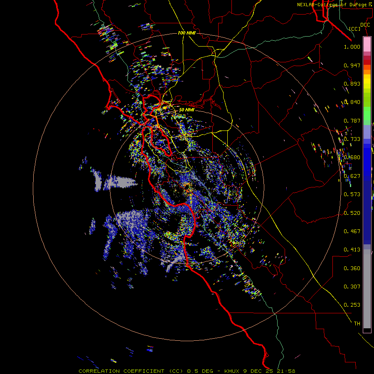The height and width of the screenshot is (374, 374).
Task: Click the TH threshold label on the legend
Action: [357, 324]
